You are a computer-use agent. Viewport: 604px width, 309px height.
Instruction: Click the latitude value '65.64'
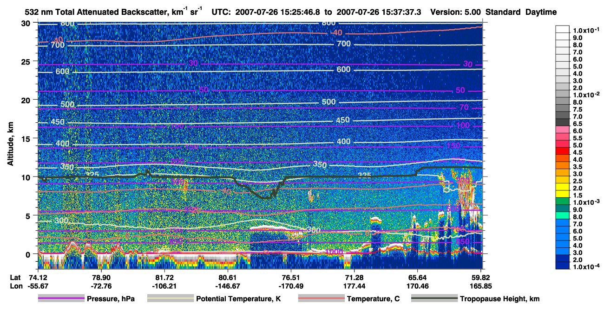(417, 277)
